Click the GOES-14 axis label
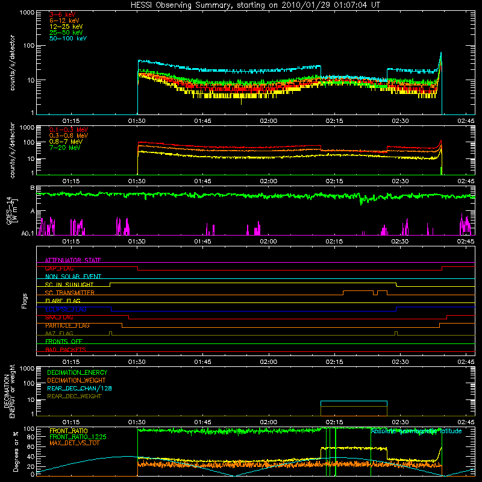Screen dimensions: 482x482 11,211
